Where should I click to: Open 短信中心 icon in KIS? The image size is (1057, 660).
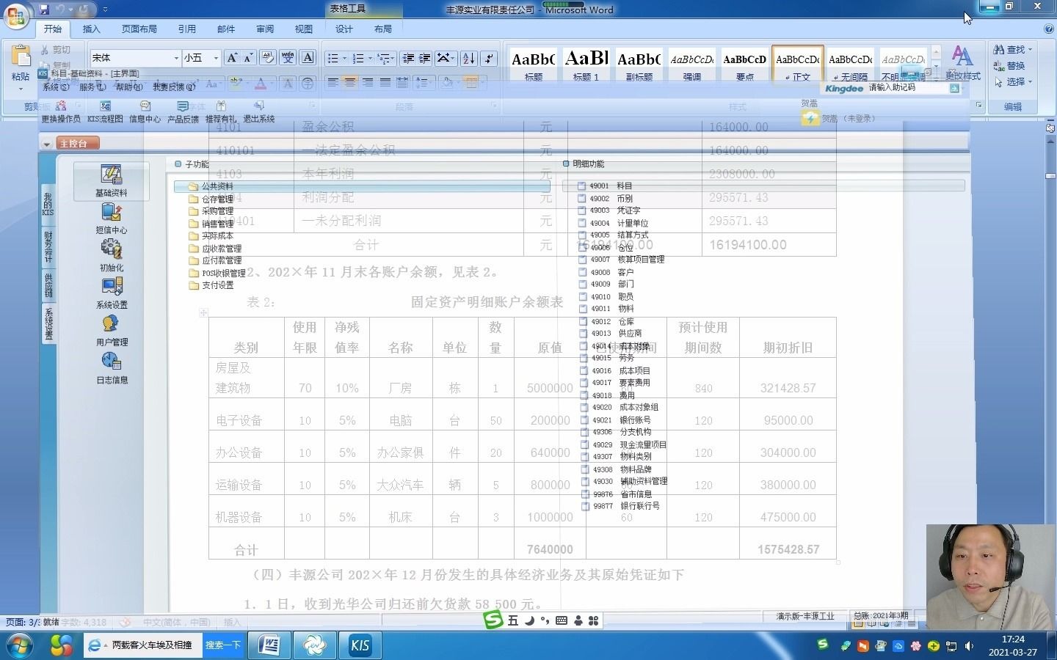tap(111, 218)
